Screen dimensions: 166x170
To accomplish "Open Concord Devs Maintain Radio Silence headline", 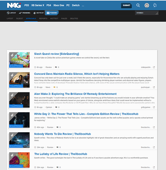I will tap(77, 74).
